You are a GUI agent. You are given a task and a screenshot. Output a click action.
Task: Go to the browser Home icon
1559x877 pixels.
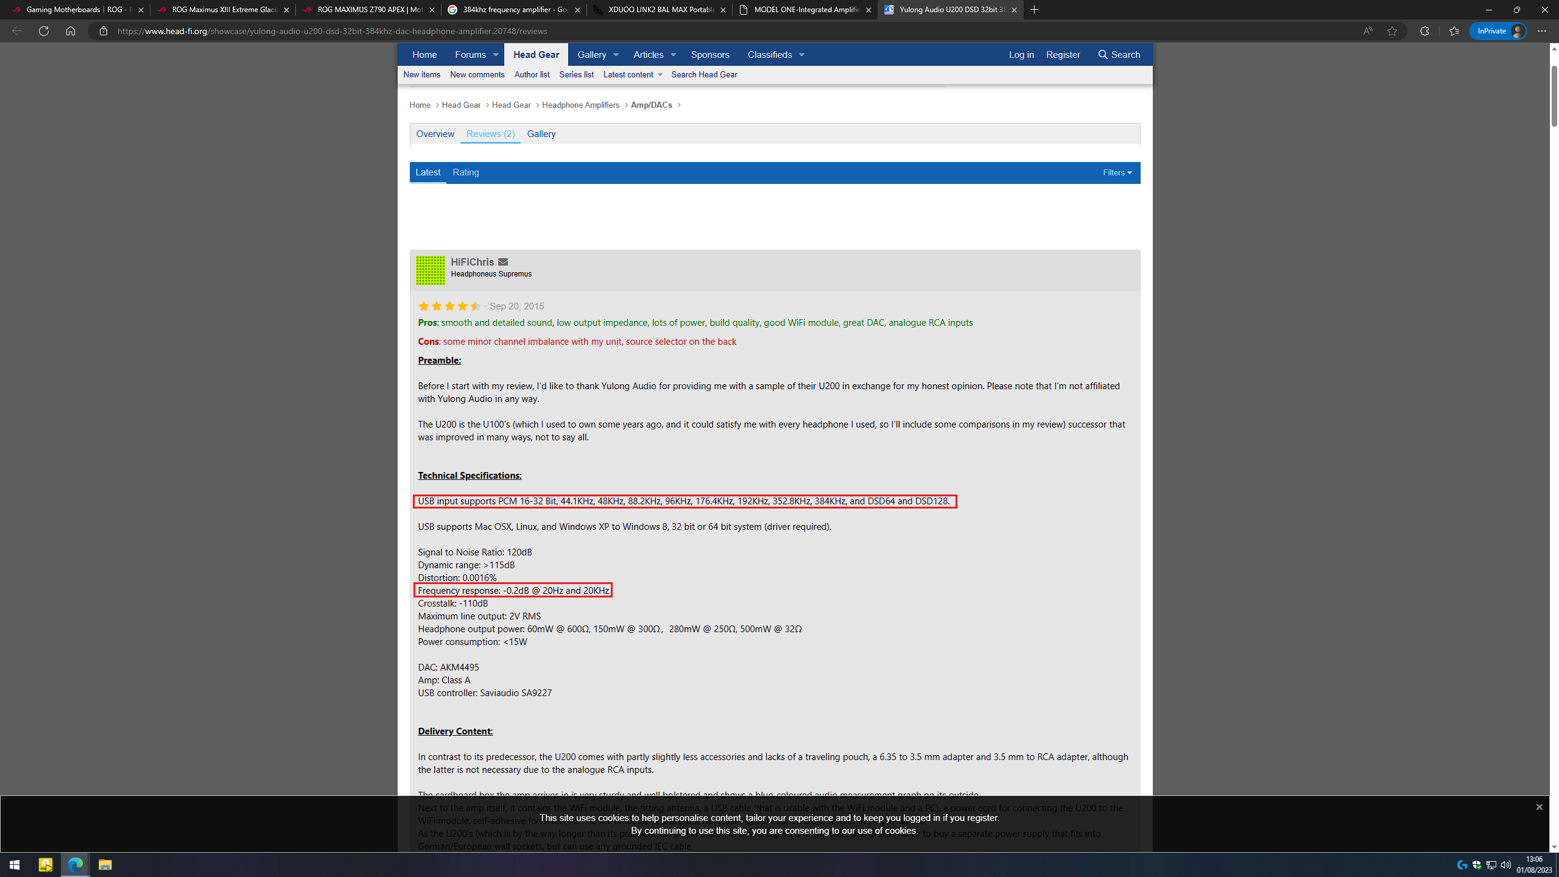pos(71,31)
